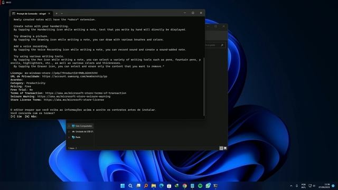
Task: Click the samsung membership privacy URL
Action: pos(74,76)
